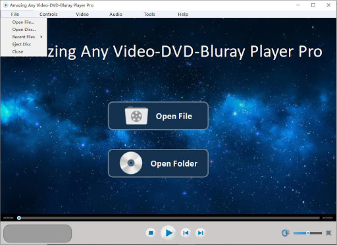Start playback with the Play button
The height and width of the screenshot is (245, 337).
[x=168, y=233]
